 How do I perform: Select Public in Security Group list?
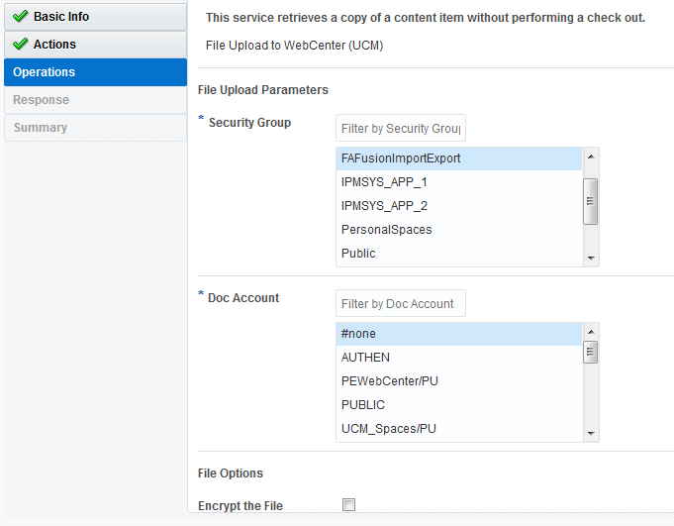point(459,254)
